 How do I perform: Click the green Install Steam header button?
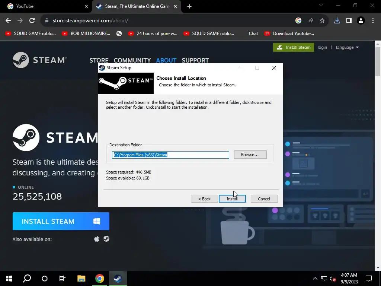(294, 47)
